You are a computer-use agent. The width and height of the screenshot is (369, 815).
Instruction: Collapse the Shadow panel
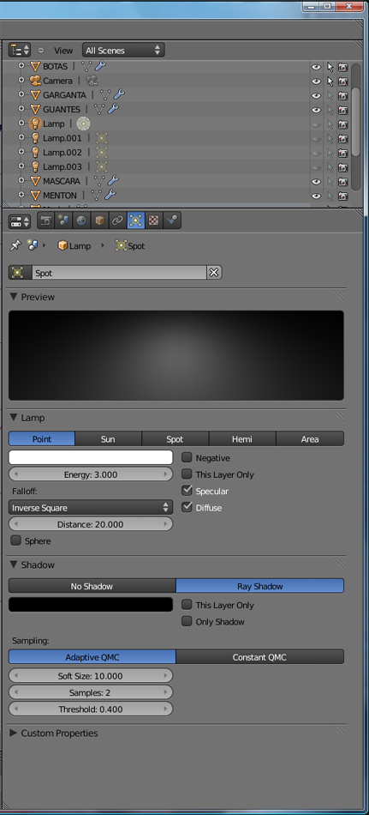point(14,564)
